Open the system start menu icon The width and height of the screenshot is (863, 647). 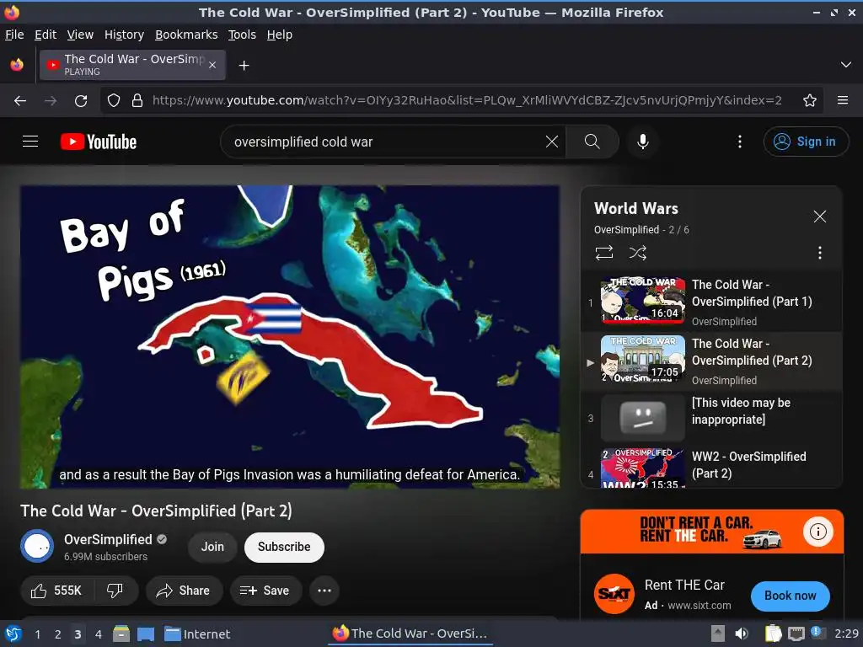13,634
